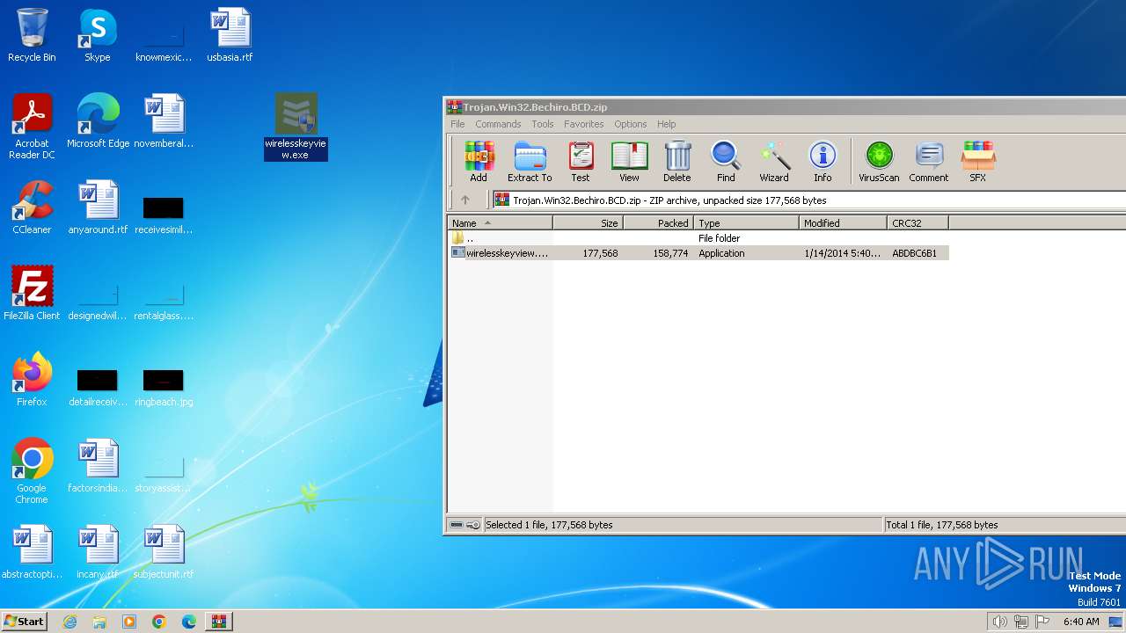This screenshot has height=633, width=1126.
Task: Launch the Wizard tool
Action: (x=774, y=162)
